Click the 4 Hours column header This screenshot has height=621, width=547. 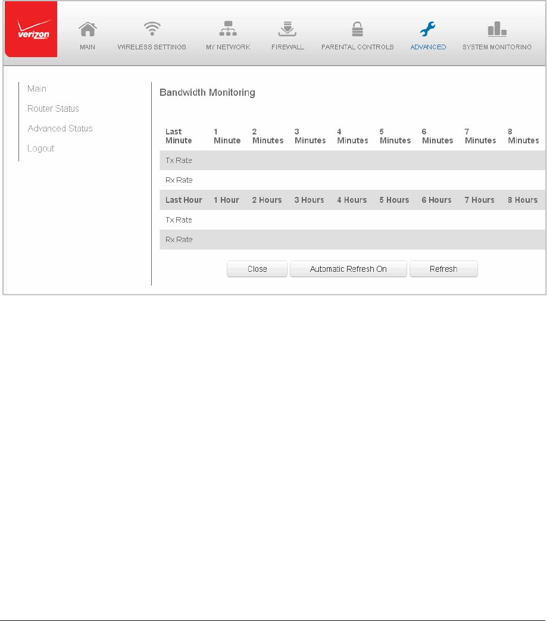pyautogui.click(x=352, y=200)
